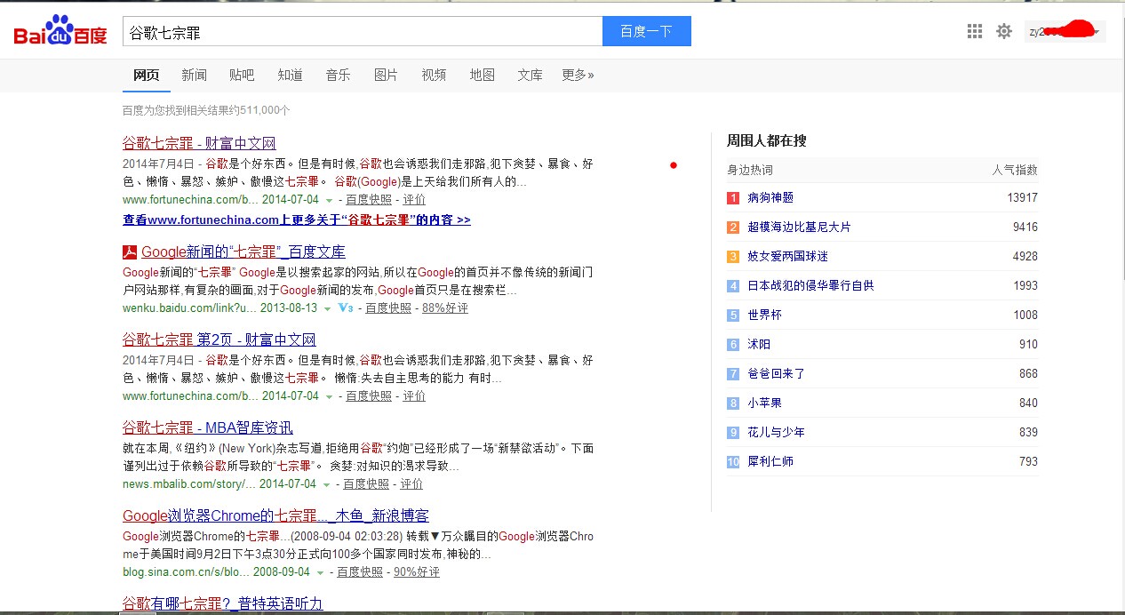
Task: Switch to the 音乐 tab
Action: [x=338, y=75]
